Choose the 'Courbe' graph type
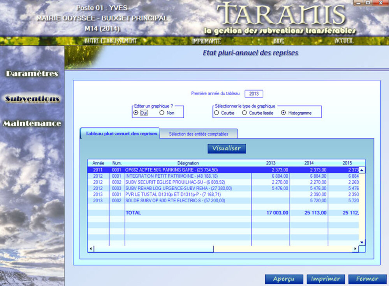Viewport: 389px width, 286px height. click(x=217, y=113)
